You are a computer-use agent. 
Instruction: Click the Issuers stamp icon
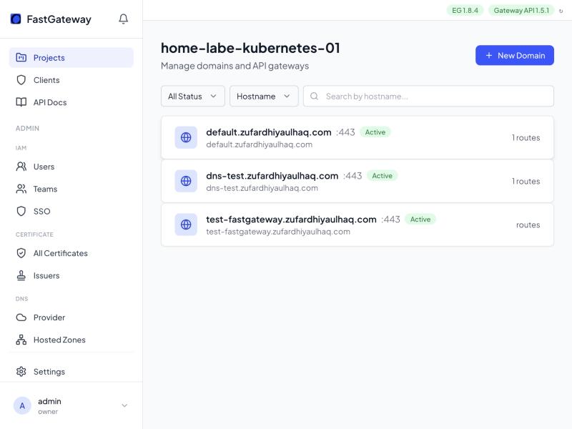21,275
